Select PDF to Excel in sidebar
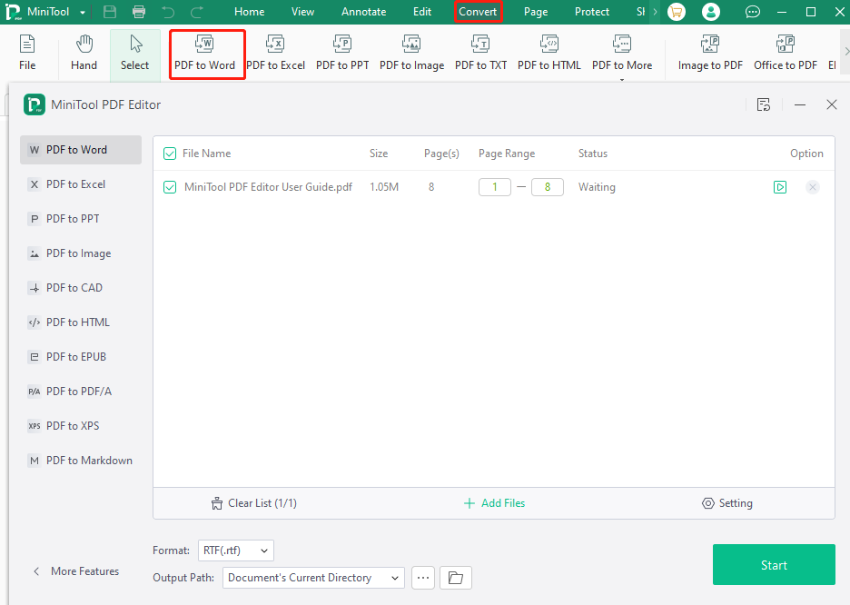The width and height of the screenshot is (850, 605). point(81,184)
